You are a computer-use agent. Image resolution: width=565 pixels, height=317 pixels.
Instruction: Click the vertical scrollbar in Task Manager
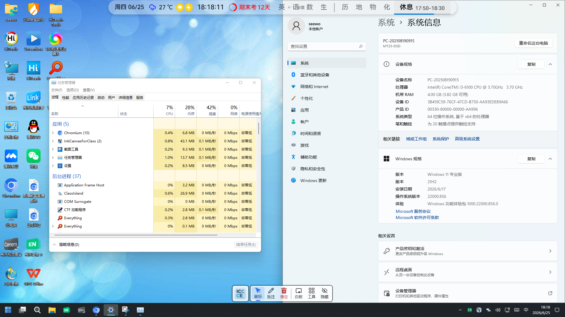[259, 129]
